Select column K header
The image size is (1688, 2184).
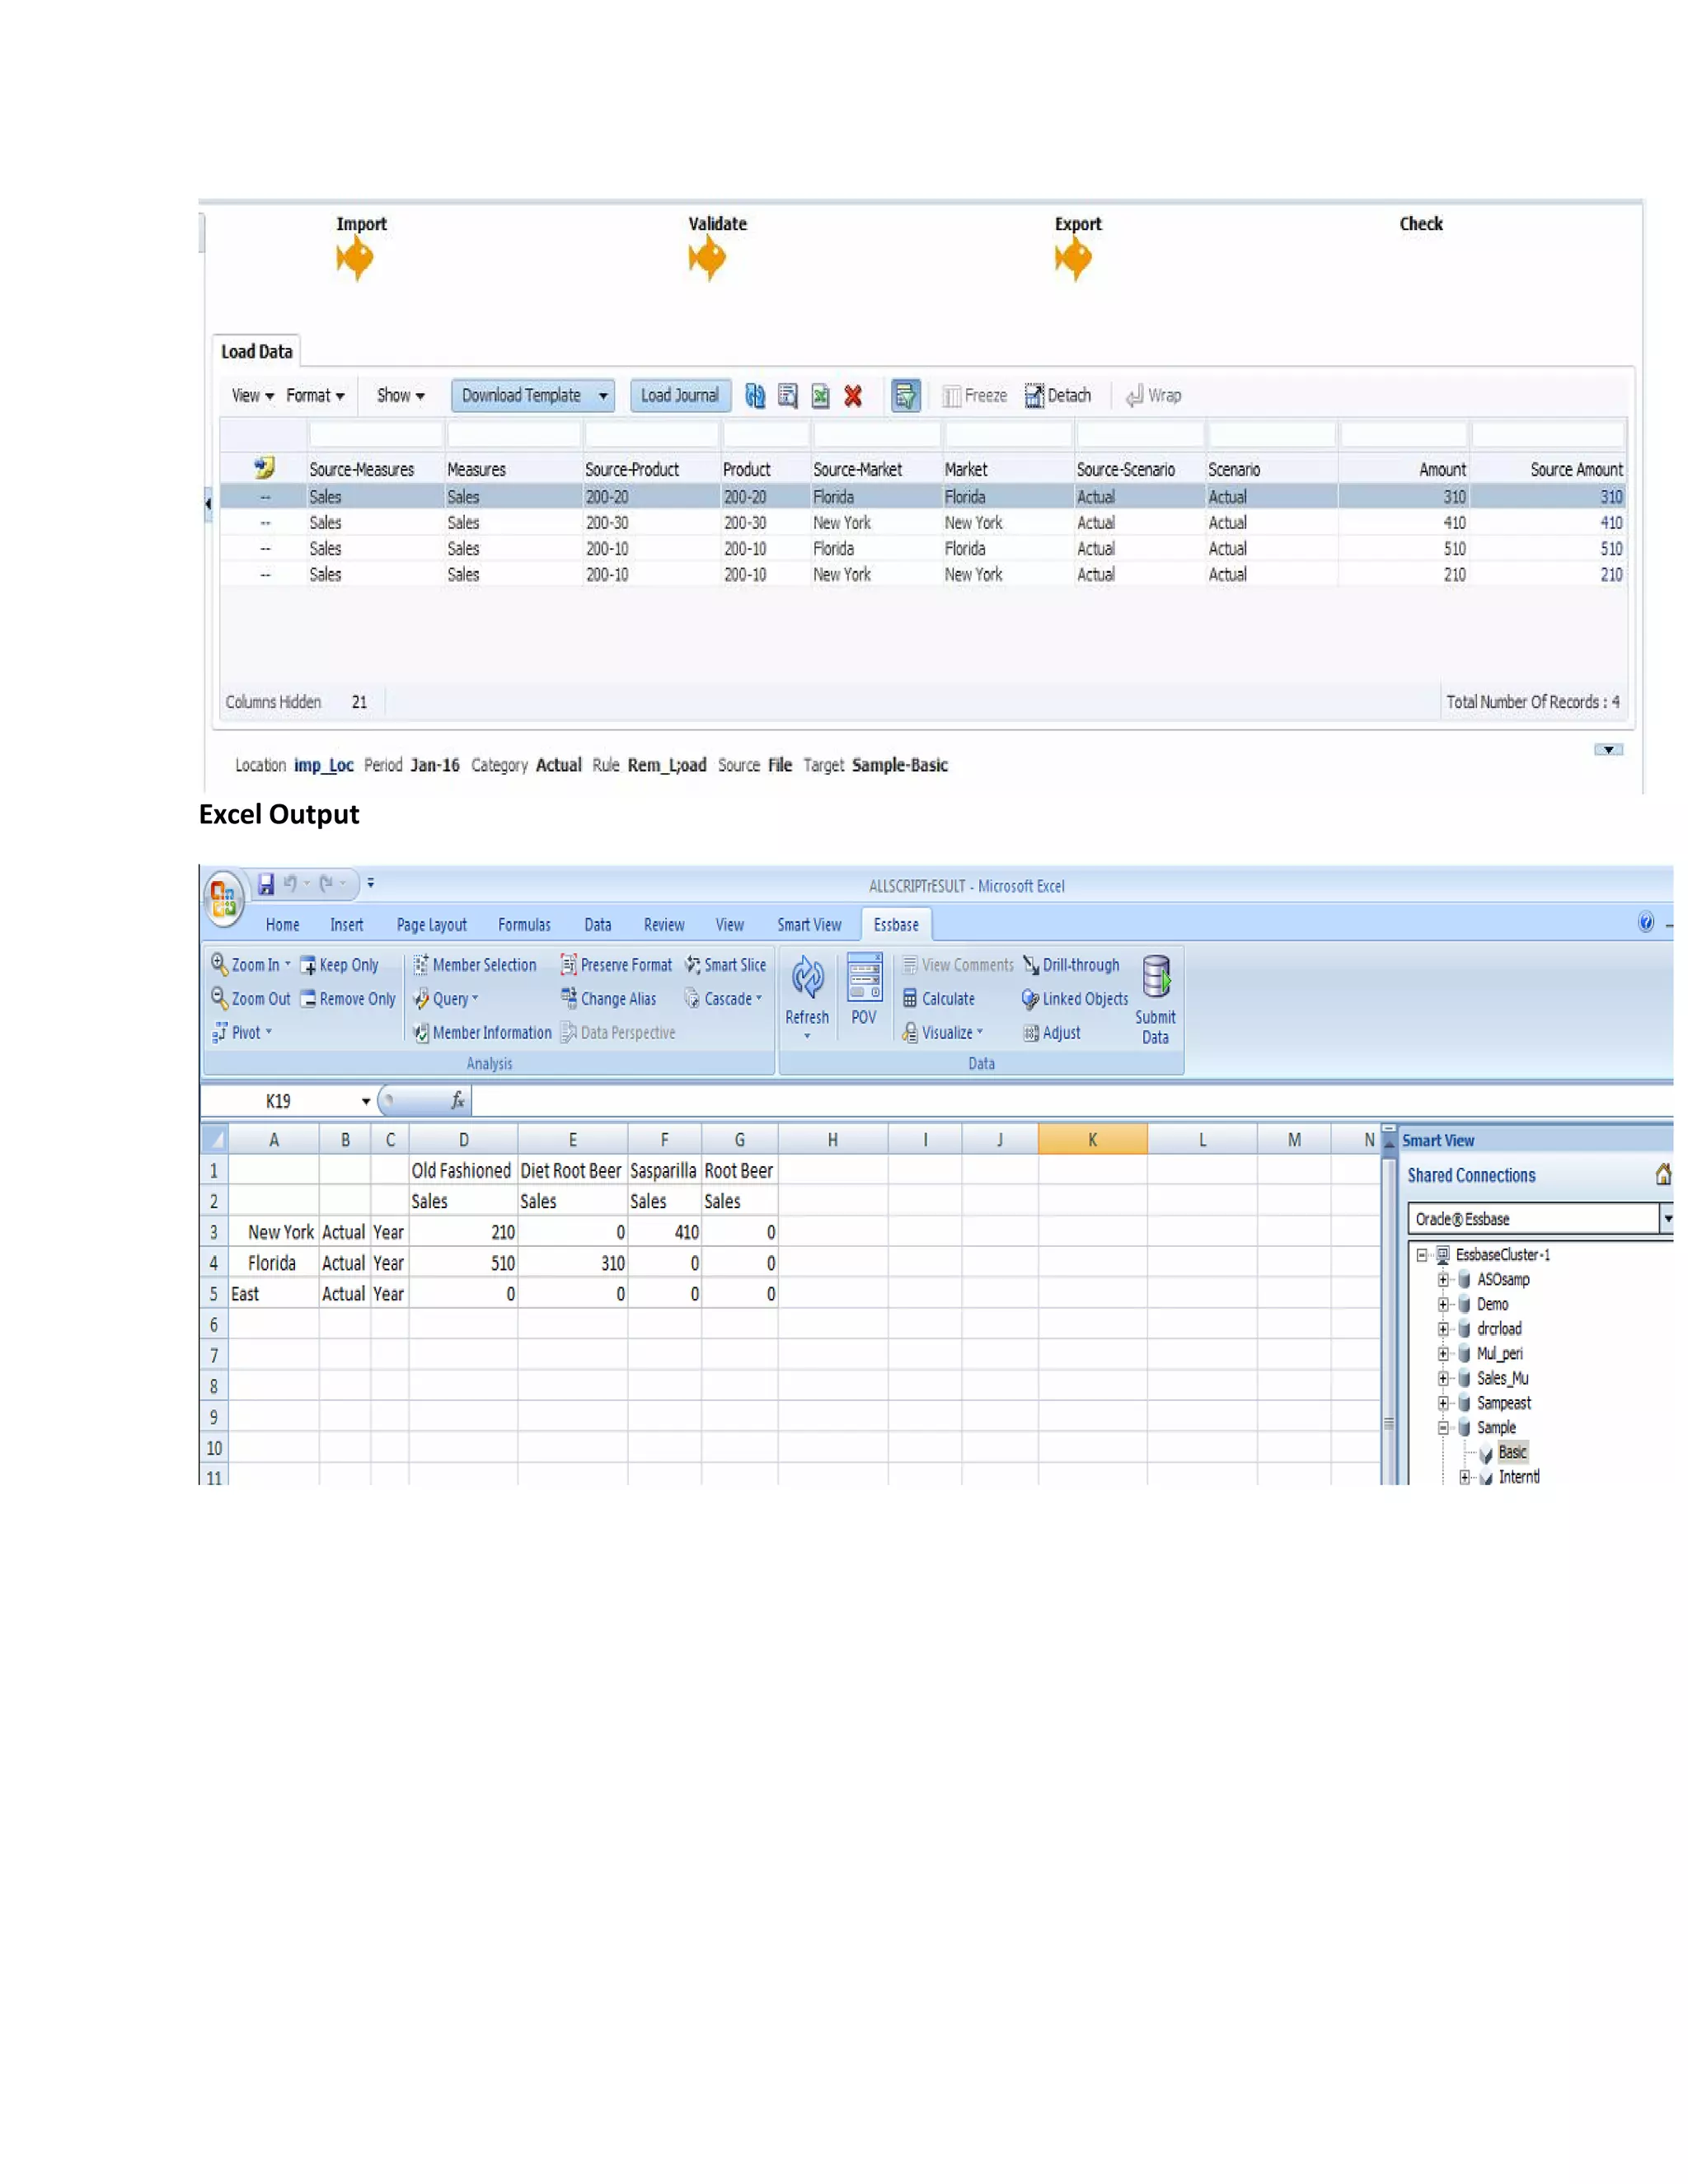[1093, 1140]
